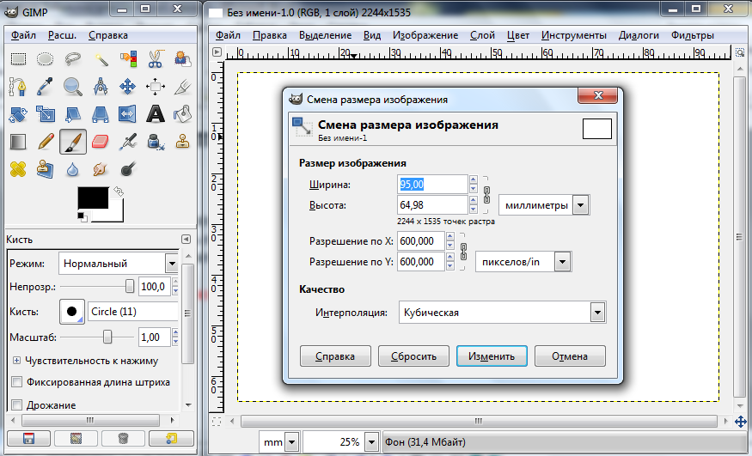Open the миллиметры size unit dropdown
The image size is (752, 456).
(x=544, y=205)
